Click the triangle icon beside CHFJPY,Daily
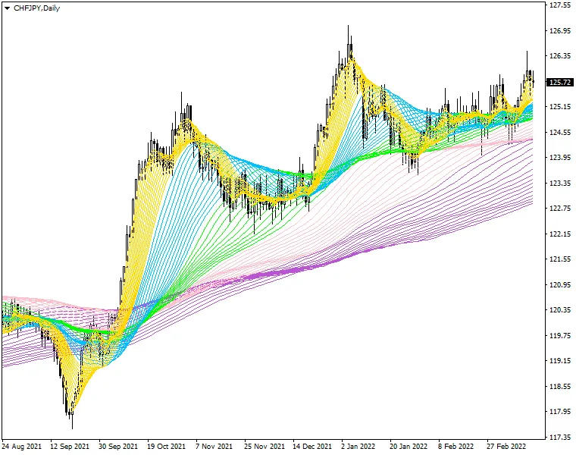This screenshot has height=455, width=576. [8, 7]
